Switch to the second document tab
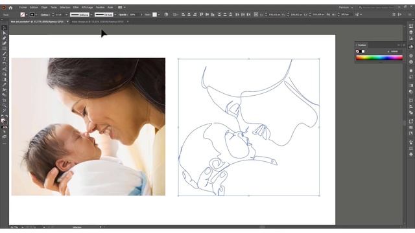 coord(98,21)
